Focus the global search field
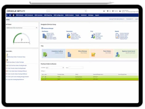 (x=67, y=11)
